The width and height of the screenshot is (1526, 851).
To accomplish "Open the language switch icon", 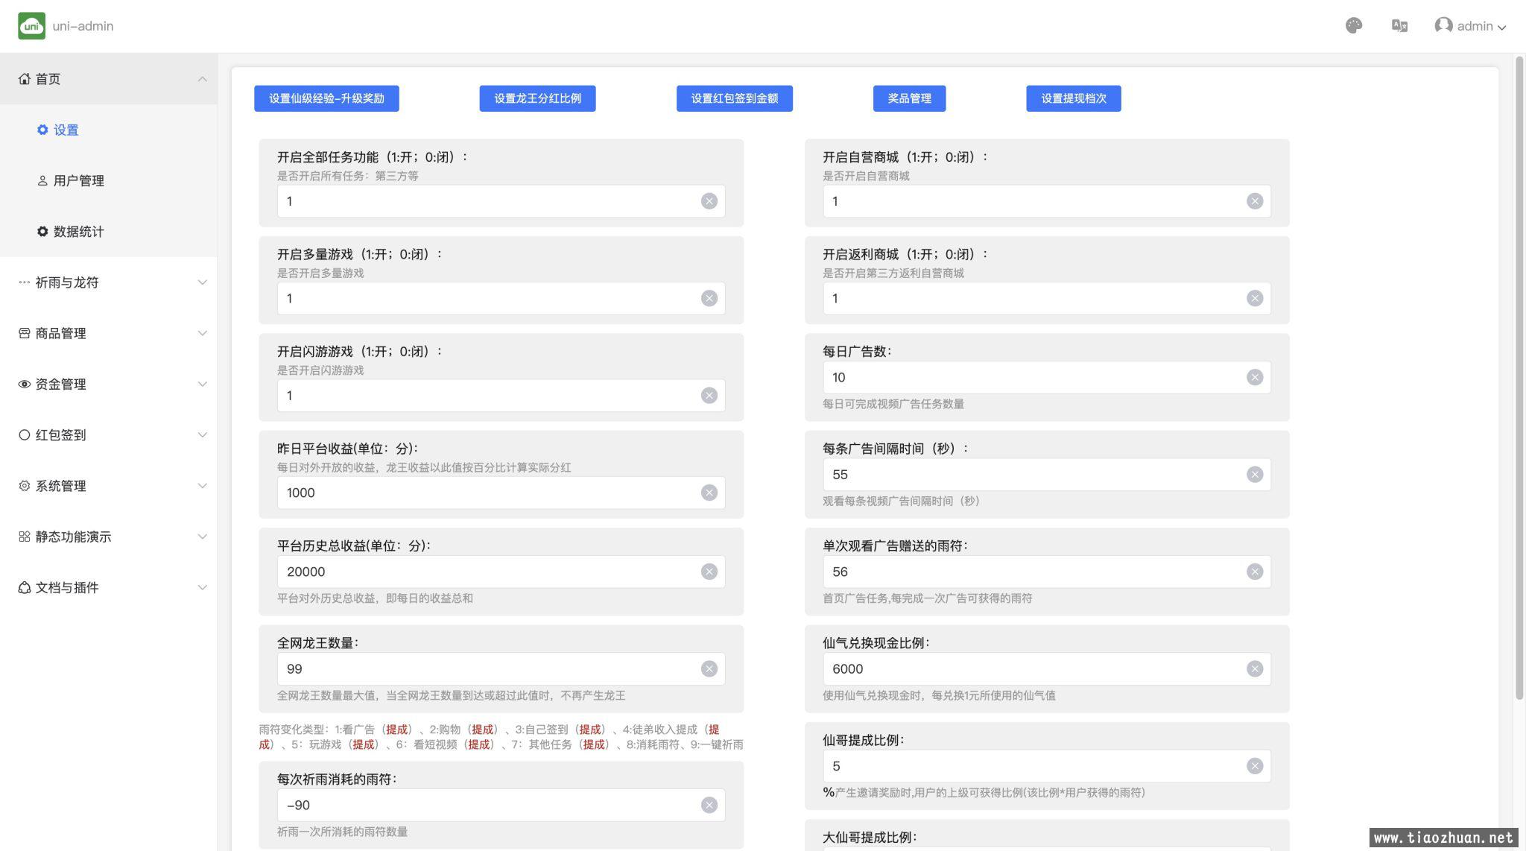I will [1399, 26].
